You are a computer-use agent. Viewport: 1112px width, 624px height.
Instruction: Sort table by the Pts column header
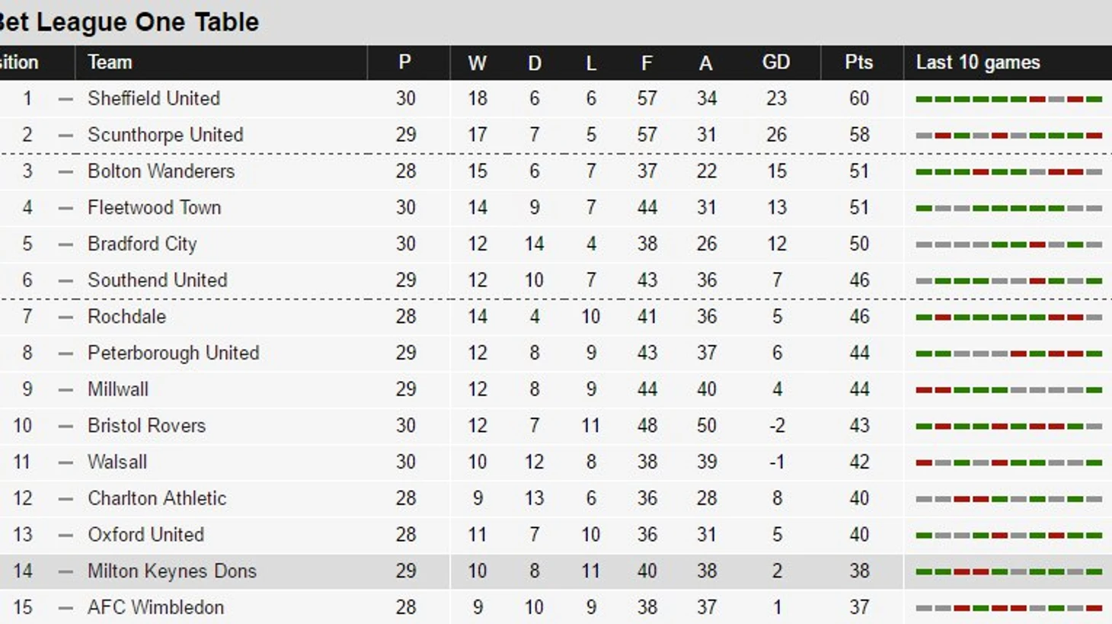(858, 62)
